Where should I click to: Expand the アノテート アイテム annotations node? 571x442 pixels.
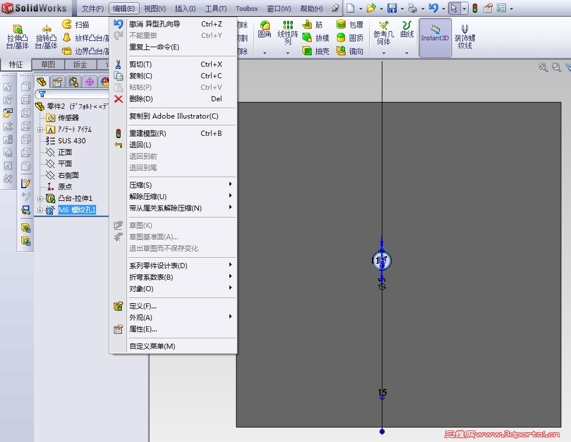[40, 129]
